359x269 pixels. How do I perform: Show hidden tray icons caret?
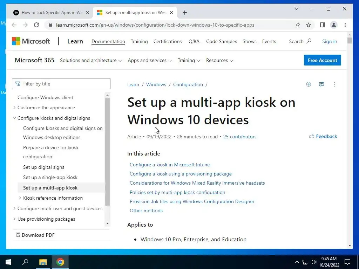[x=297, y=262]
